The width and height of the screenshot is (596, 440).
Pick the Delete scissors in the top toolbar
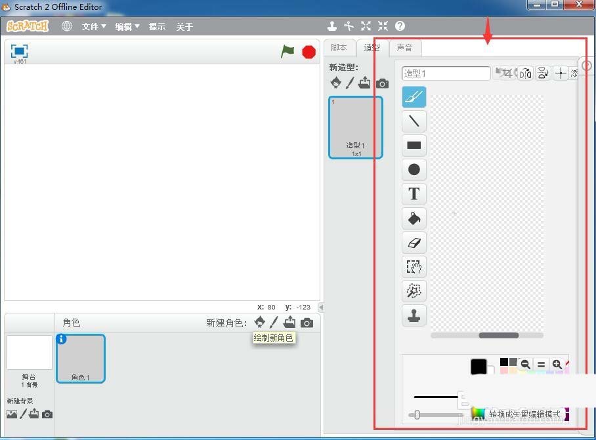(349, 26)
